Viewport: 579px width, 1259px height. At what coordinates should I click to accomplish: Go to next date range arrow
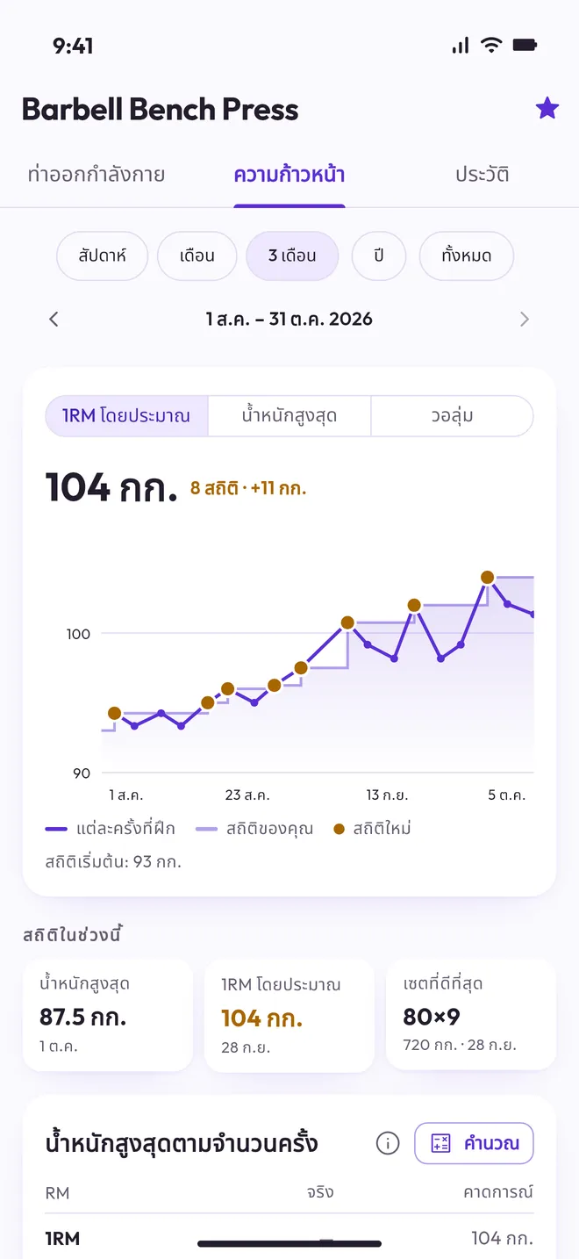click(525, 320)
